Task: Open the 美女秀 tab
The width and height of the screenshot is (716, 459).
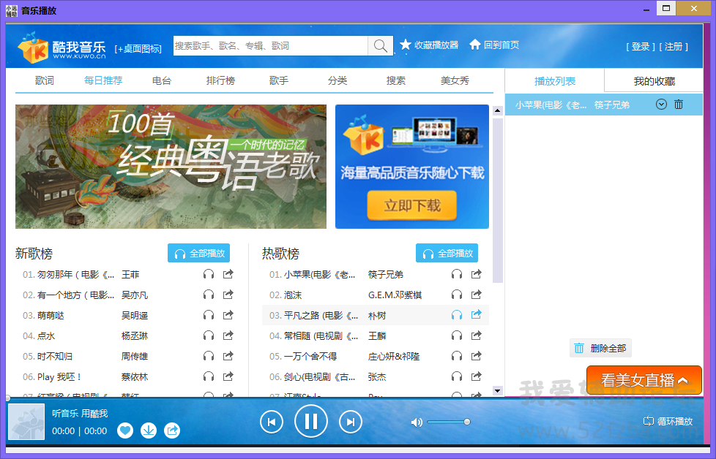Action: (x=455, y=80)
